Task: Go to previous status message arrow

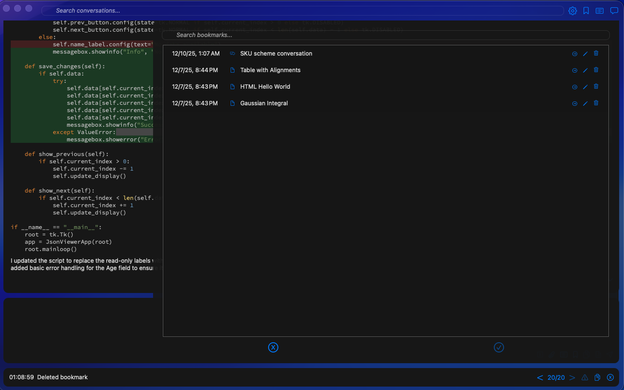Action: (540, 377)
